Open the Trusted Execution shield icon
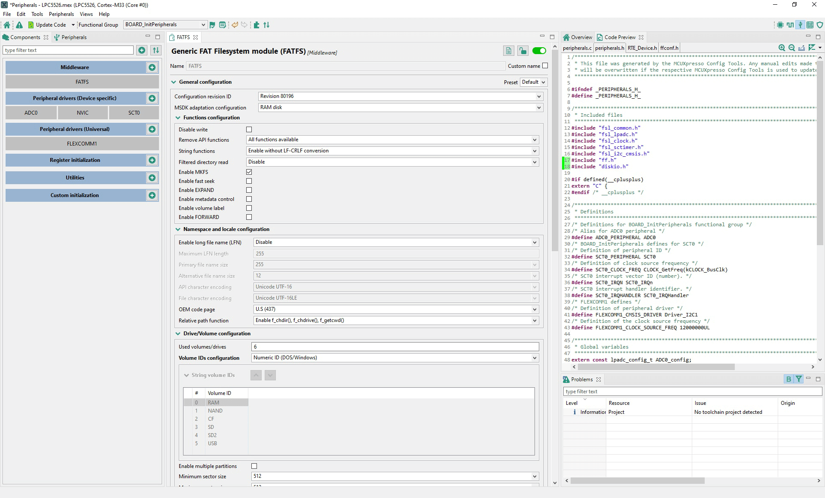The width and height of the screenshot is (825, 498). (x=820, y=25)
